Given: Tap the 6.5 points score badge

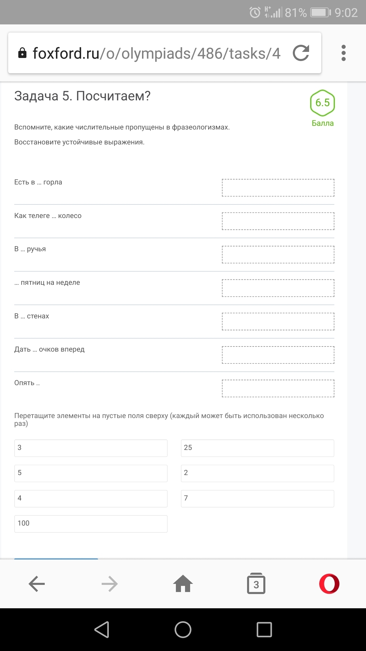Looking at the screenshot, I should coord(322,103).
